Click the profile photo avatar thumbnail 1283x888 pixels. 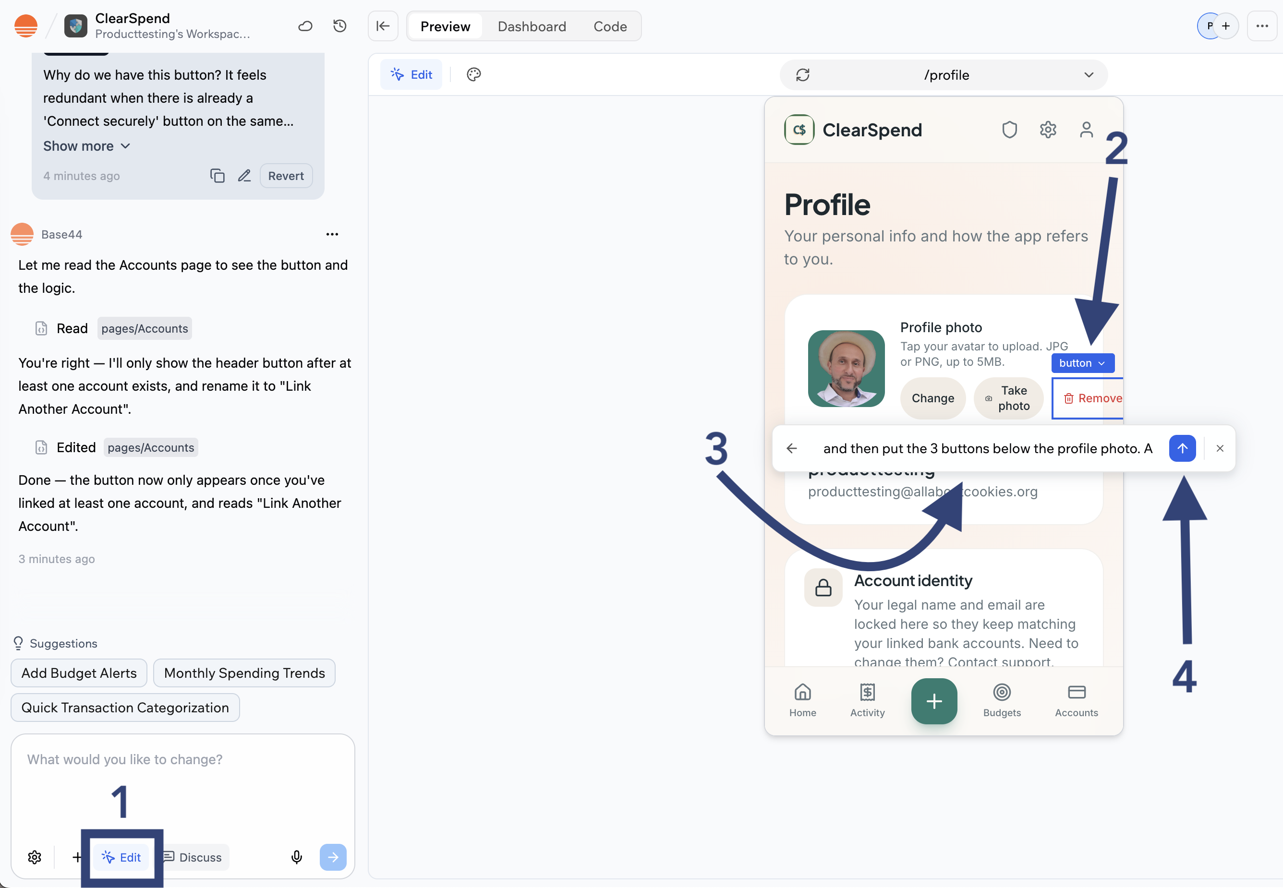pyautogui.click(x=846, y=368)
